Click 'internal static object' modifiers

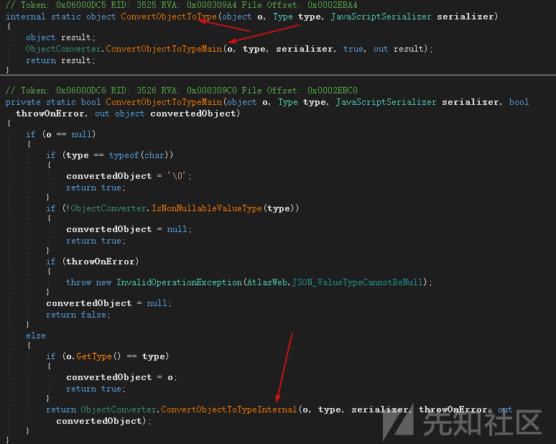click(60, 17)
